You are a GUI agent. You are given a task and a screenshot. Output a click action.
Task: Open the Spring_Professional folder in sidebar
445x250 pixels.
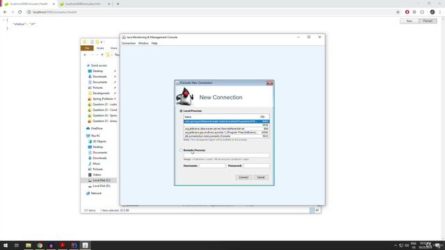(x=103, y=99)
